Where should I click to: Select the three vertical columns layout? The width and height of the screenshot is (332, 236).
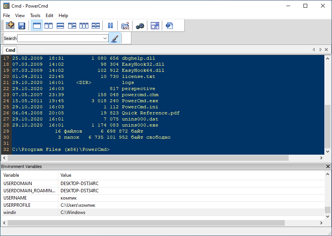click(x=84, y=25)
